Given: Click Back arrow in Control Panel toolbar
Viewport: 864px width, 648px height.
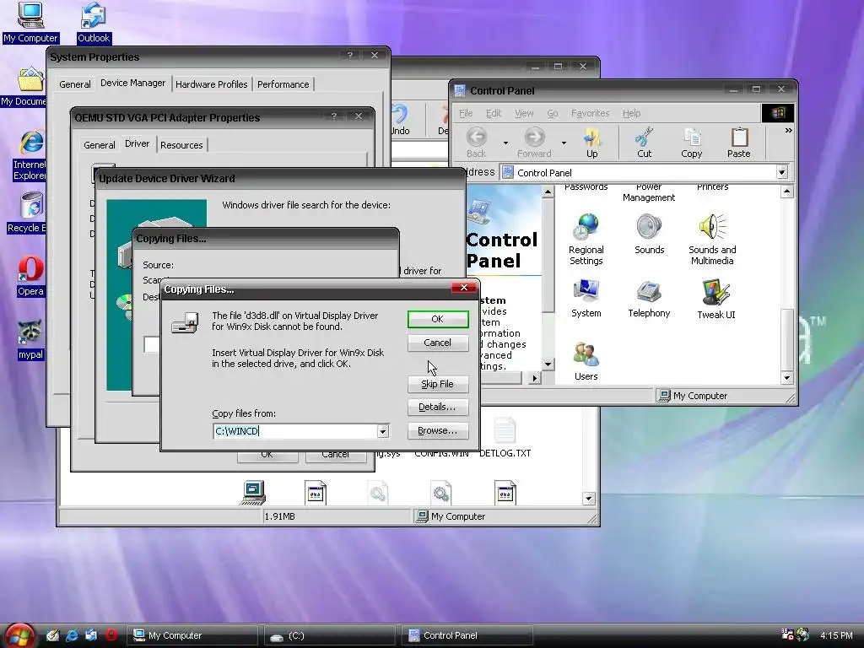Looking at the screenshot, I should pos(476,143).
